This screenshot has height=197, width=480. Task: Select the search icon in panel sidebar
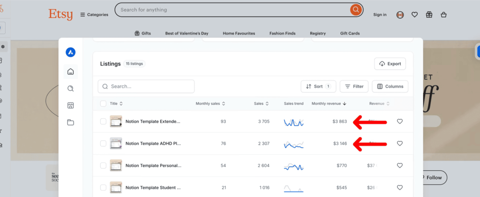pyautogui.click(x=71, y=88)
